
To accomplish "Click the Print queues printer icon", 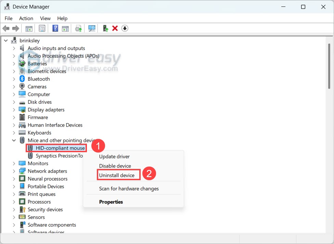I will pyautogui.click(x=22, y=194).
